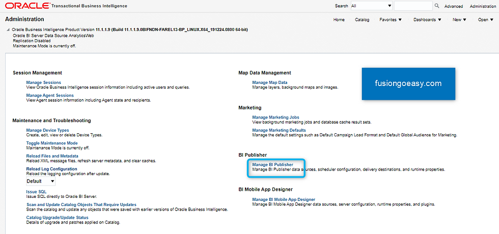This screenshot has height=234, width=499.
Task: Click 'Manage layers, background maps and images.' text
Action: coord(295,87)
